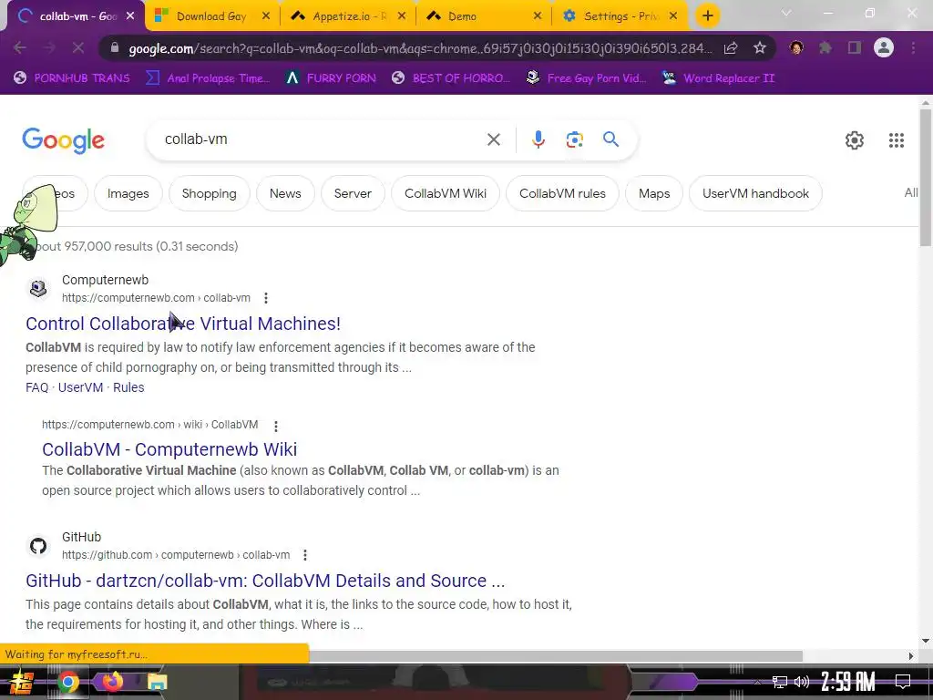This screenshot has width=933, height=700.
Task: Open the Chrome extensions puzzle icon
Action: coord(825,47)
